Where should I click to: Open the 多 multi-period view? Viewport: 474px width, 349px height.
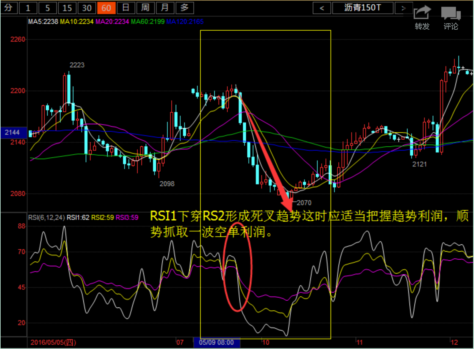(x=185, y=8)
